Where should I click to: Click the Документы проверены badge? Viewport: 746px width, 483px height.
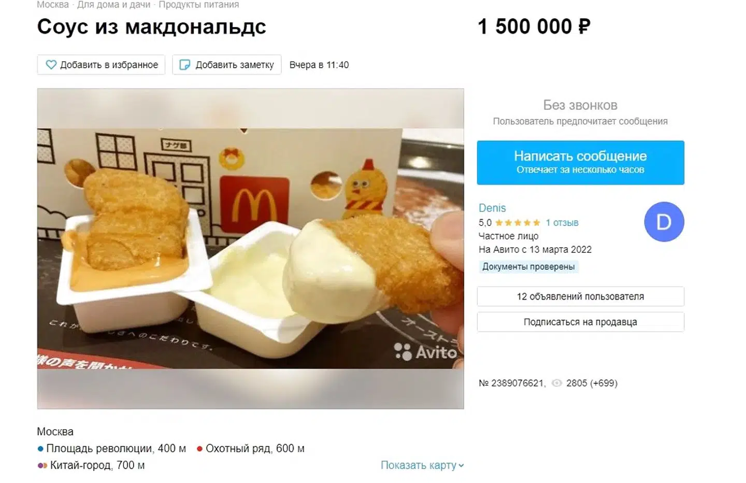point(528,266)
